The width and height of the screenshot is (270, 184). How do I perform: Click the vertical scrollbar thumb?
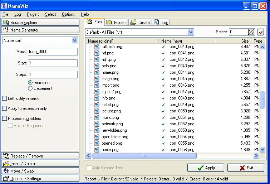[262, 100]
